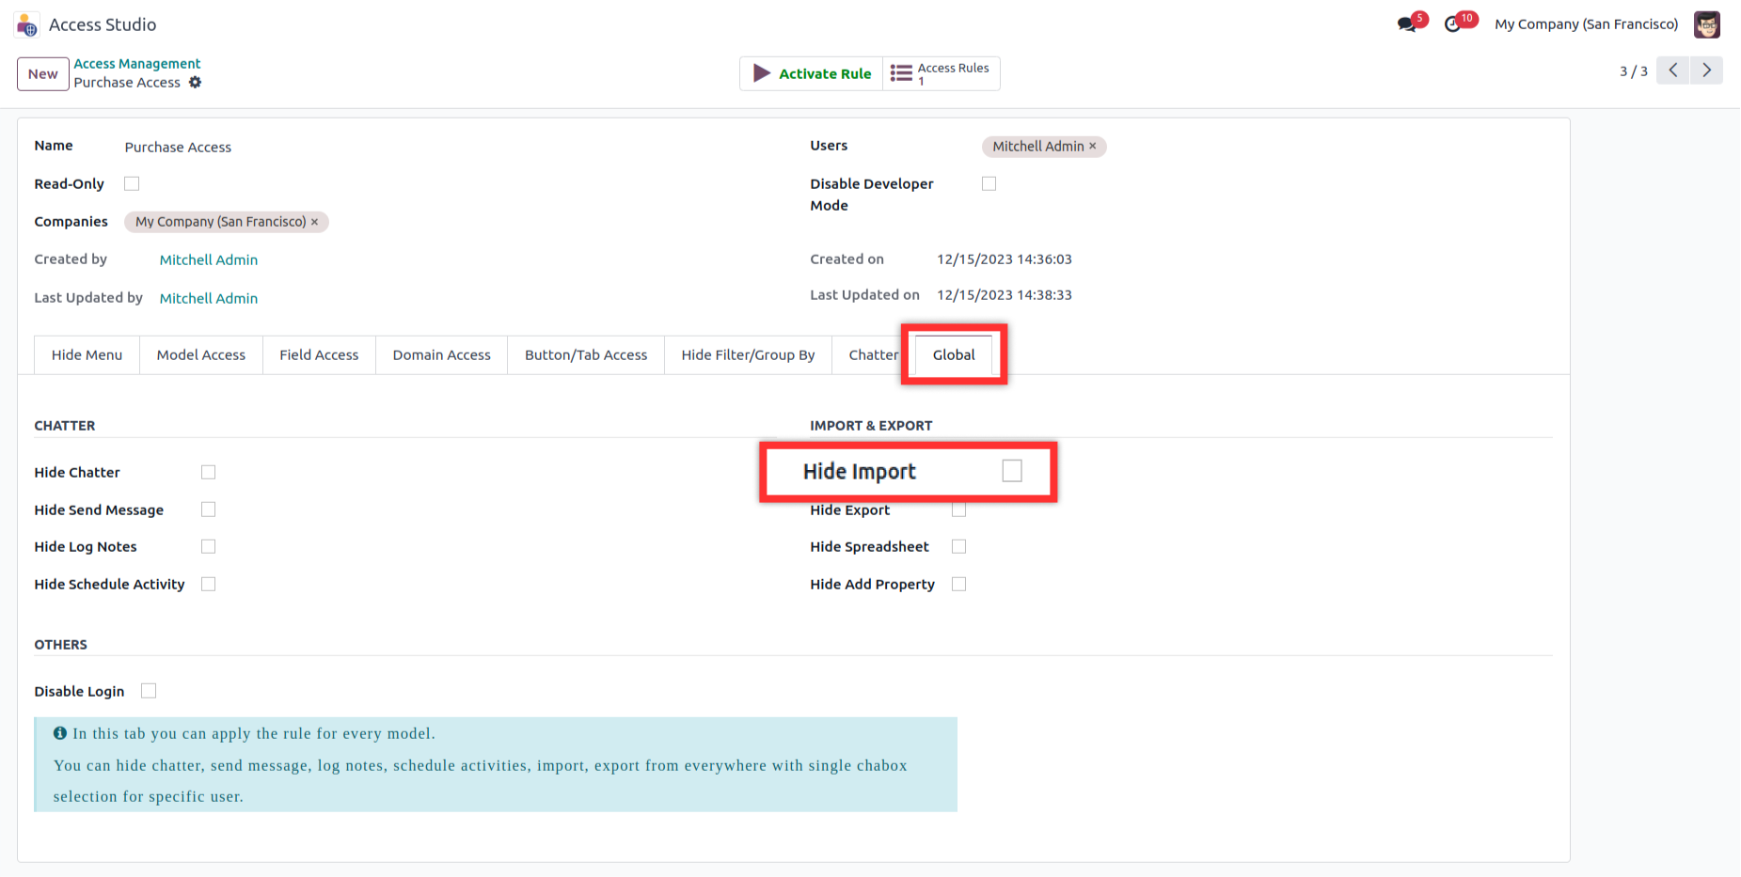Open the gear settings next to Purchase Access

click(196, 83)
